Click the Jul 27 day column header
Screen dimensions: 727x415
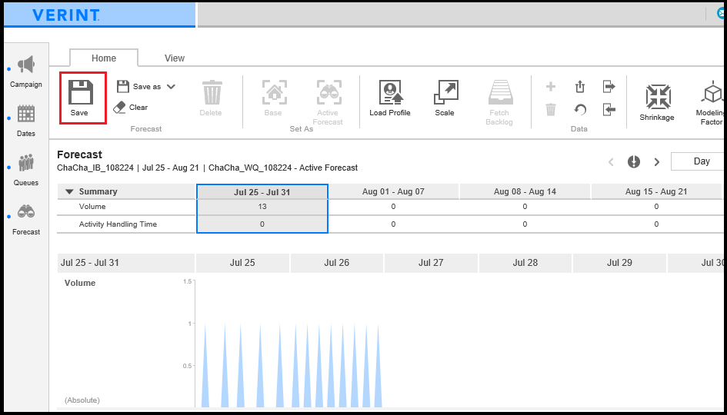[x=431, y=263]
